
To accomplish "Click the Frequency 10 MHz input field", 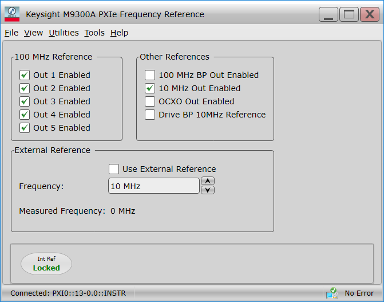I will [x=153, y=186].
